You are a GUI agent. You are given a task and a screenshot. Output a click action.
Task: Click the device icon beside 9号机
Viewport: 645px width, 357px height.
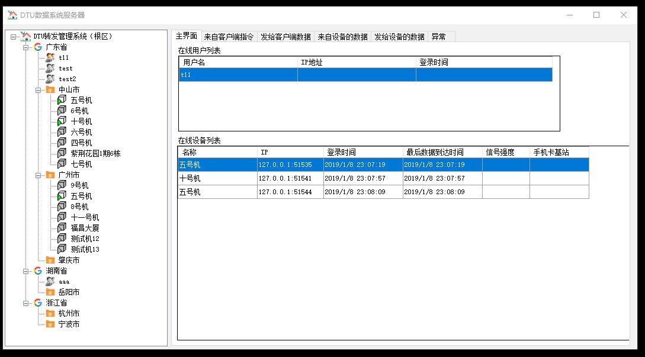tap(62, 185)
